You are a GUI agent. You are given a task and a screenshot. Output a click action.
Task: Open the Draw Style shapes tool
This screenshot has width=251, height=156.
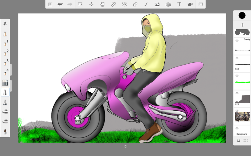click(135, 4)
